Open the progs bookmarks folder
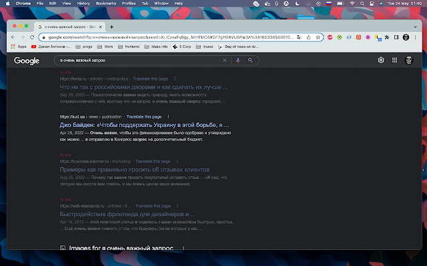 [x=84, y=47]
